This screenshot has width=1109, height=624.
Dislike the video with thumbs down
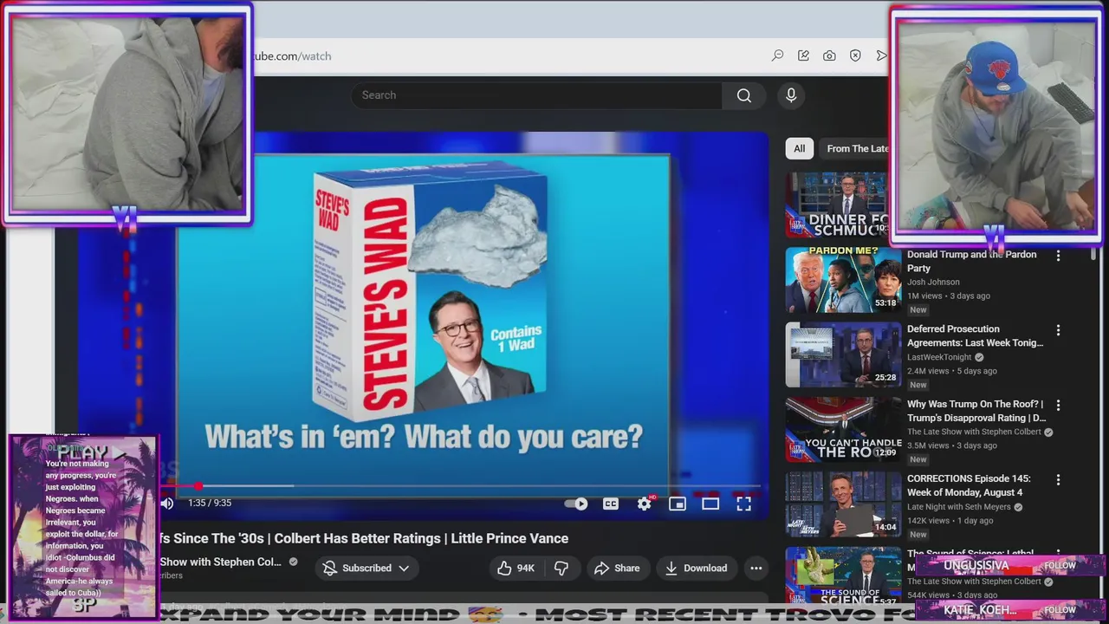point(561,569)
